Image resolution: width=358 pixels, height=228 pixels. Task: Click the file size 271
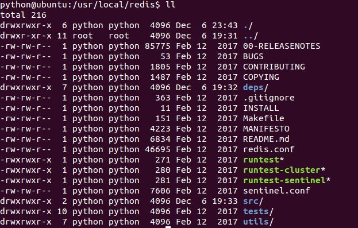[163, 160]
